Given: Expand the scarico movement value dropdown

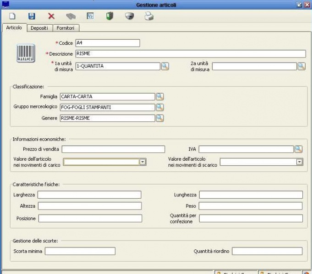Looking at the screenshot, I should [x=300, y=162].
